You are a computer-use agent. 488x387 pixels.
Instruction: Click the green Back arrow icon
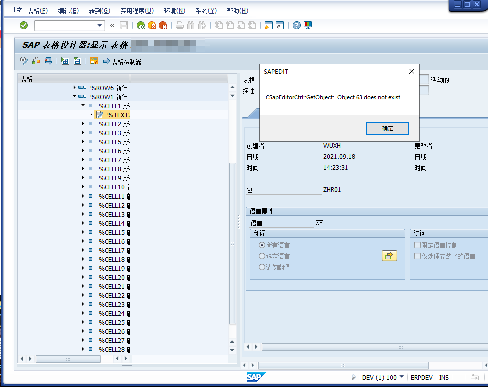coord(141,25)
